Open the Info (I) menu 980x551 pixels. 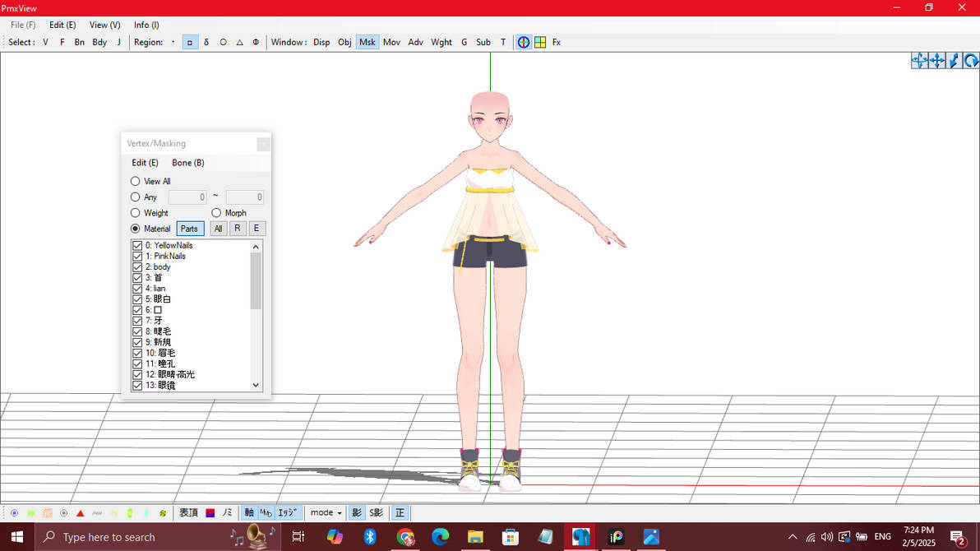pyautogui.click(x=146, y=25)
